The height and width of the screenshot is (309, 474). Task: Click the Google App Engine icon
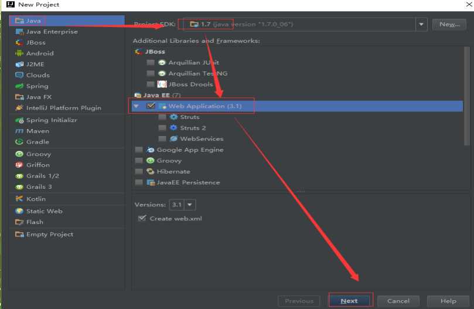click(x=150, y=150)
